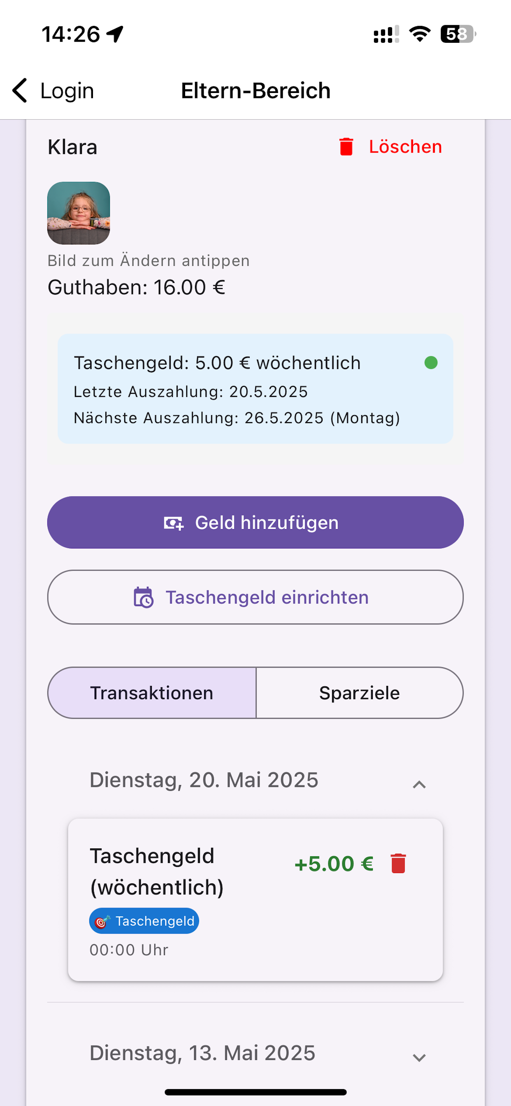
Task: Collapse the Dienstag, 20. Mai 2025 section
Action: point(419,784)
